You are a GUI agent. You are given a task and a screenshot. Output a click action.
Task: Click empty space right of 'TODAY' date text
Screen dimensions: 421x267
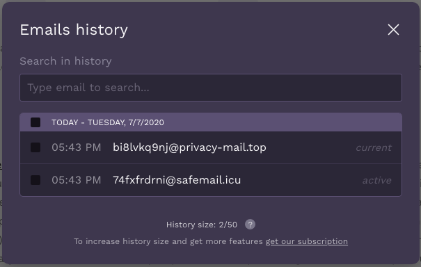pos(282,122)
